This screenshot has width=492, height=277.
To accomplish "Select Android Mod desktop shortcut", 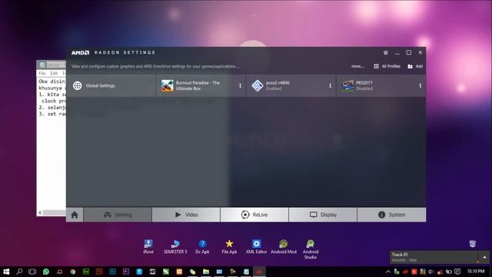I will pos(284,246).
